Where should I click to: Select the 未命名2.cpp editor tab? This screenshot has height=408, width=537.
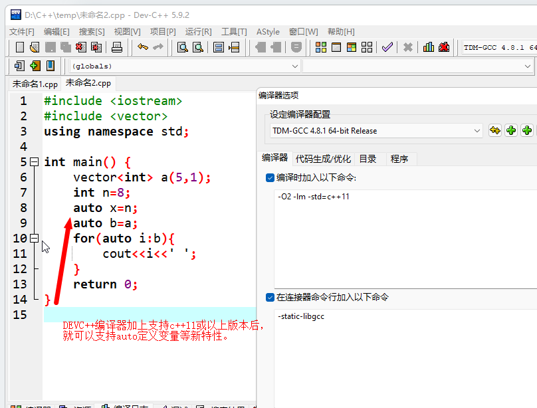[88, 83]
